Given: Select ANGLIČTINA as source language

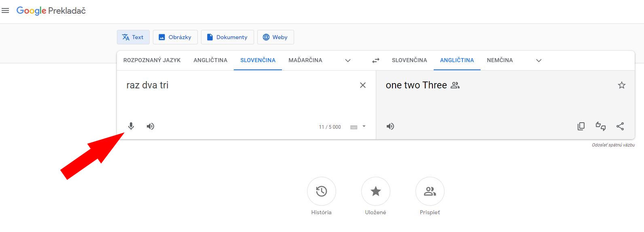Looking at the screenshot, I should [210, 60].
